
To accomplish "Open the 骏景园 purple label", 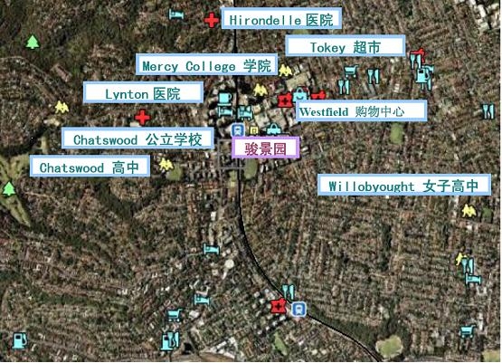I will (x=265, y=148).
